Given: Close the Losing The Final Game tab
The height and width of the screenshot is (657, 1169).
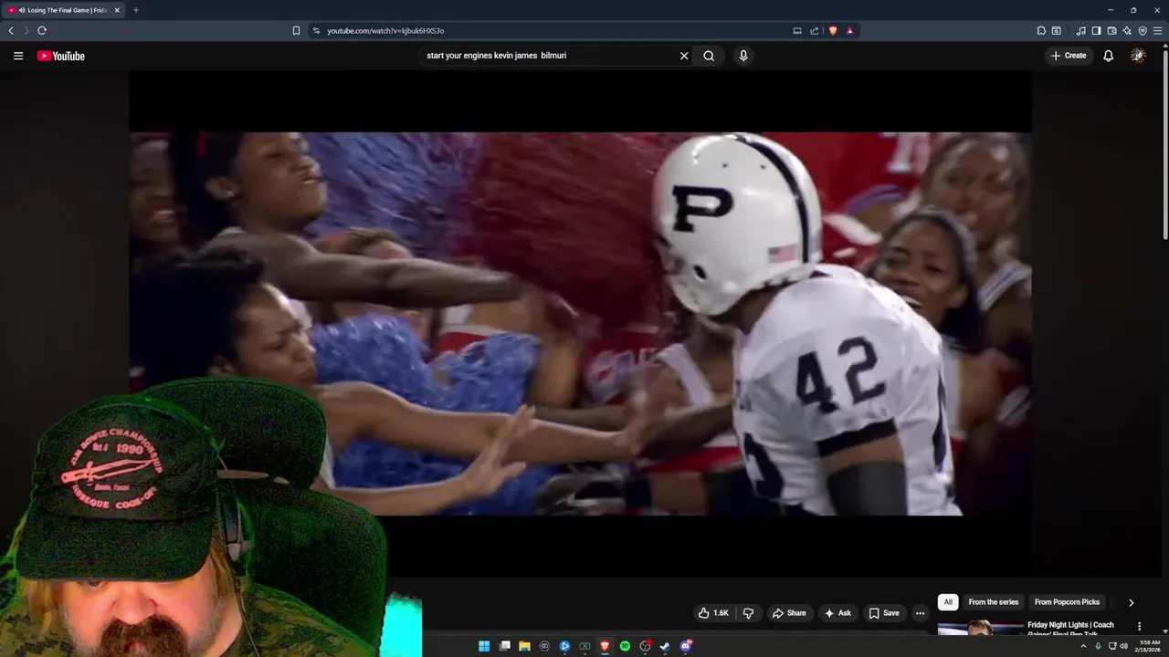Looking at the screenshot, I should [117, 10].
